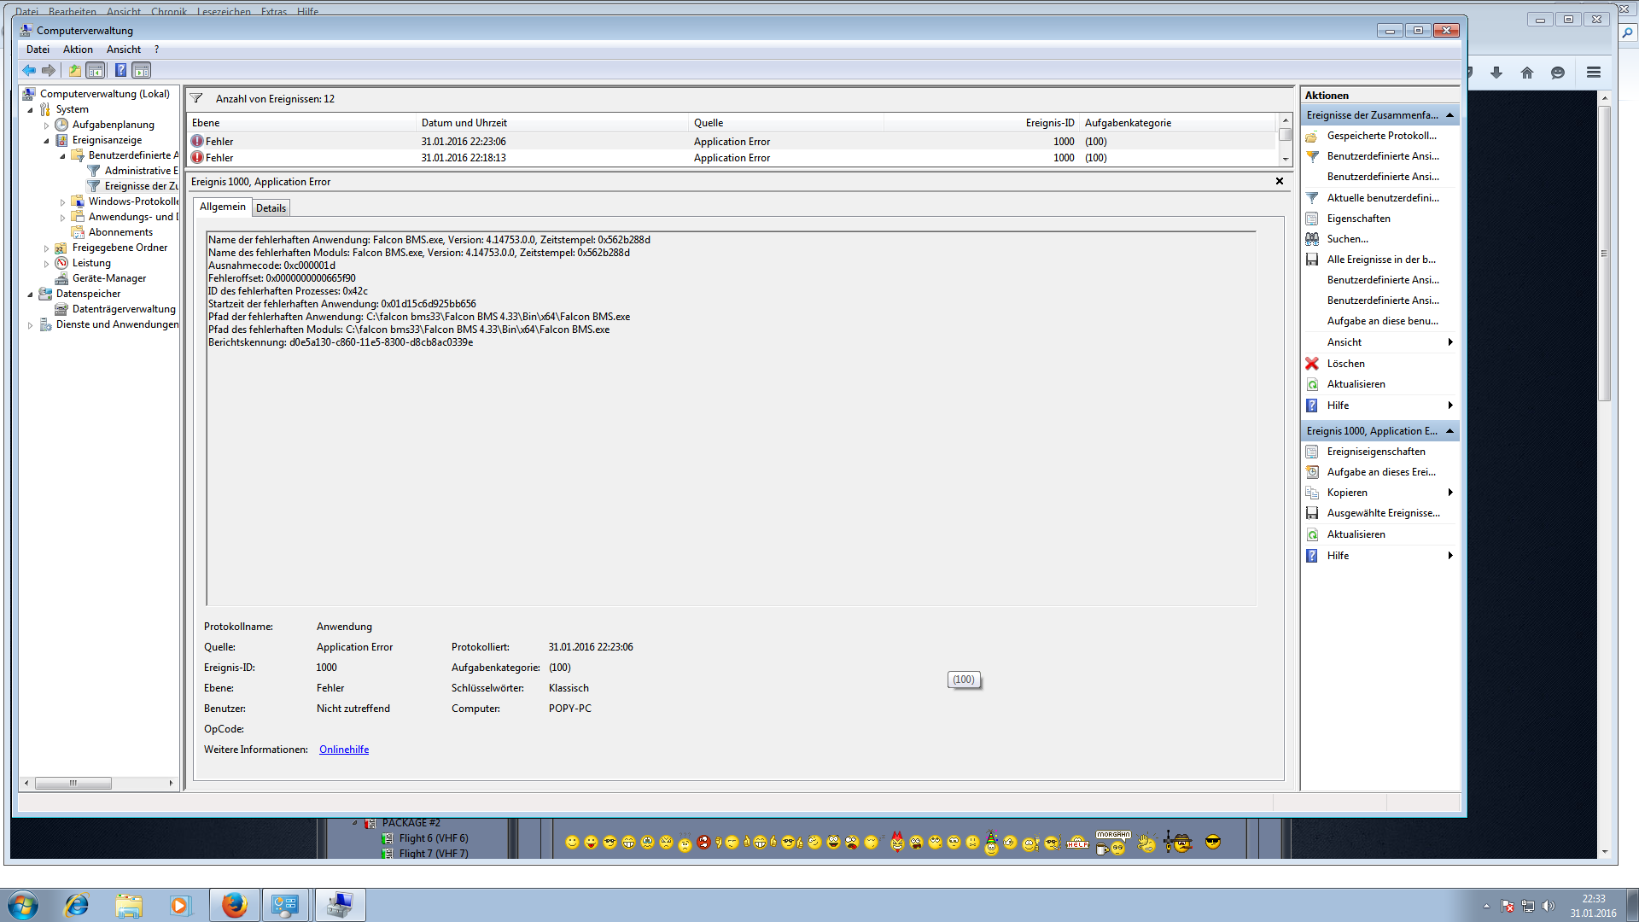Image resolution: width=1639 pixels, height=922 pixels.
Task: Select the Allgemein tab
Action: tap(222, 207)
